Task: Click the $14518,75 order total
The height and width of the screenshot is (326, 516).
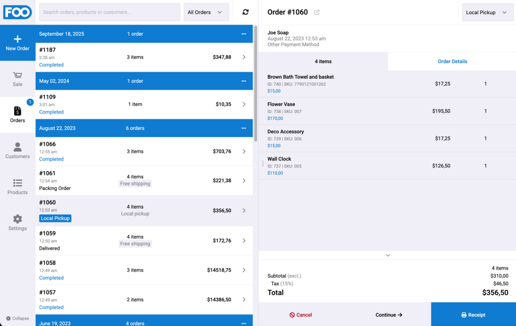Action: point(219,270)
